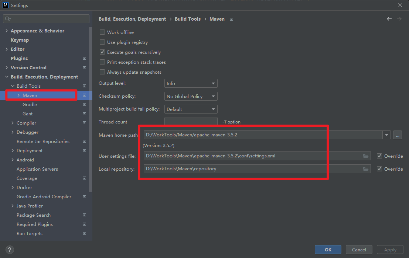Open Maven home path dropdown arrow
Viewport: 409px width, 258px height.
coord(386,135)
